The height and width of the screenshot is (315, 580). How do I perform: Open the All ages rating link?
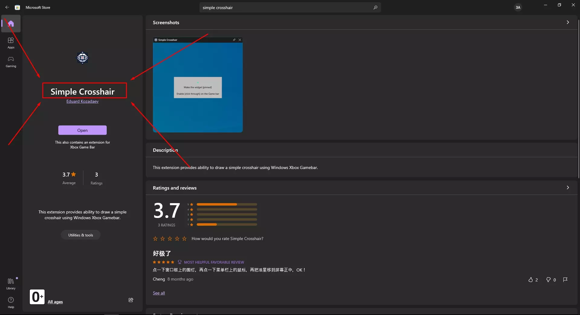point(55,302)
